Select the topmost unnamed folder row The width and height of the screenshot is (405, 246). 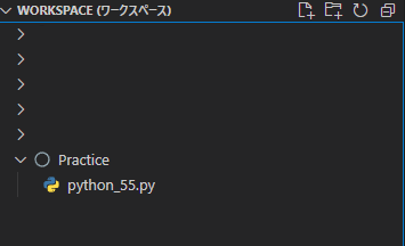click(x=202, y=34)
